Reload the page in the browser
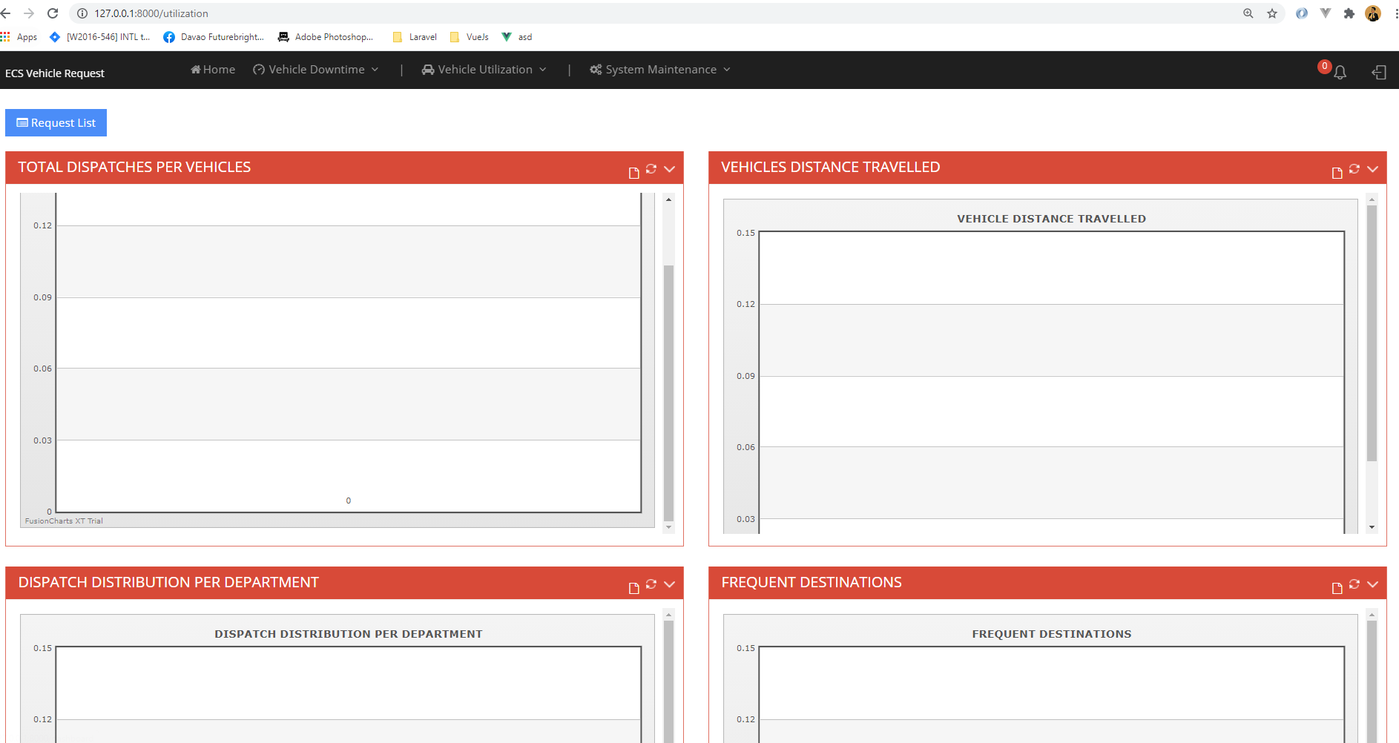1399x743 pixels. pyautogui.click(x=53, y=13)
